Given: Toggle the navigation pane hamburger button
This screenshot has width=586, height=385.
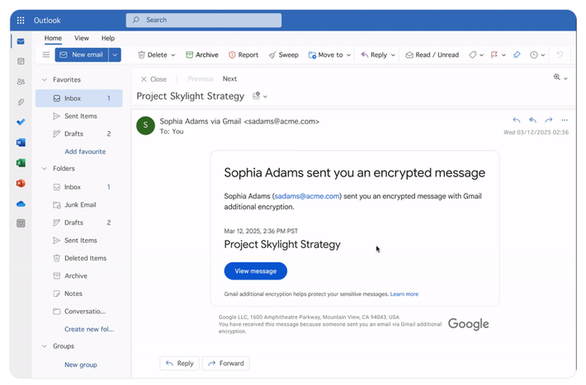Looking at the screenshot, I should pyautogui.click(x=46, y=55).
